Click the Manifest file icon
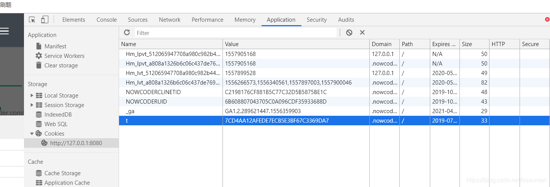This screenshot has width=550, height=187. pyautogui.click(x=38, y=46)
